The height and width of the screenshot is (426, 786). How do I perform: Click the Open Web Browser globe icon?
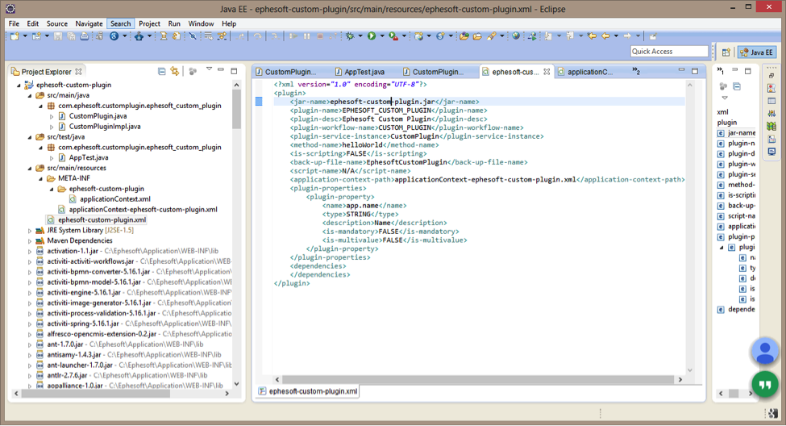point(516,36)
